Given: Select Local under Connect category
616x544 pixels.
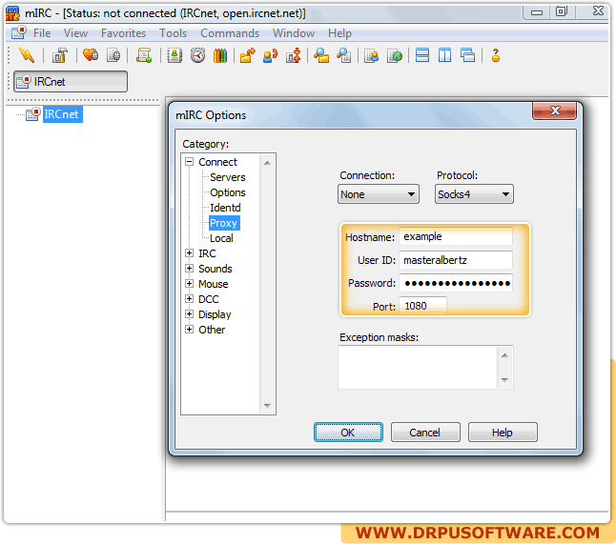Looking at the screenshot, I should click(x=221, y=238).
